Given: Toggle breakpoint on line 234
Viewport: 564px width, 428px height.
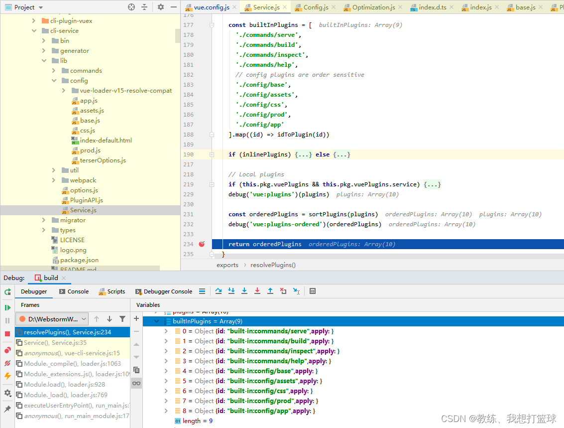Looking at the screenshot, I should pos(202,244).
